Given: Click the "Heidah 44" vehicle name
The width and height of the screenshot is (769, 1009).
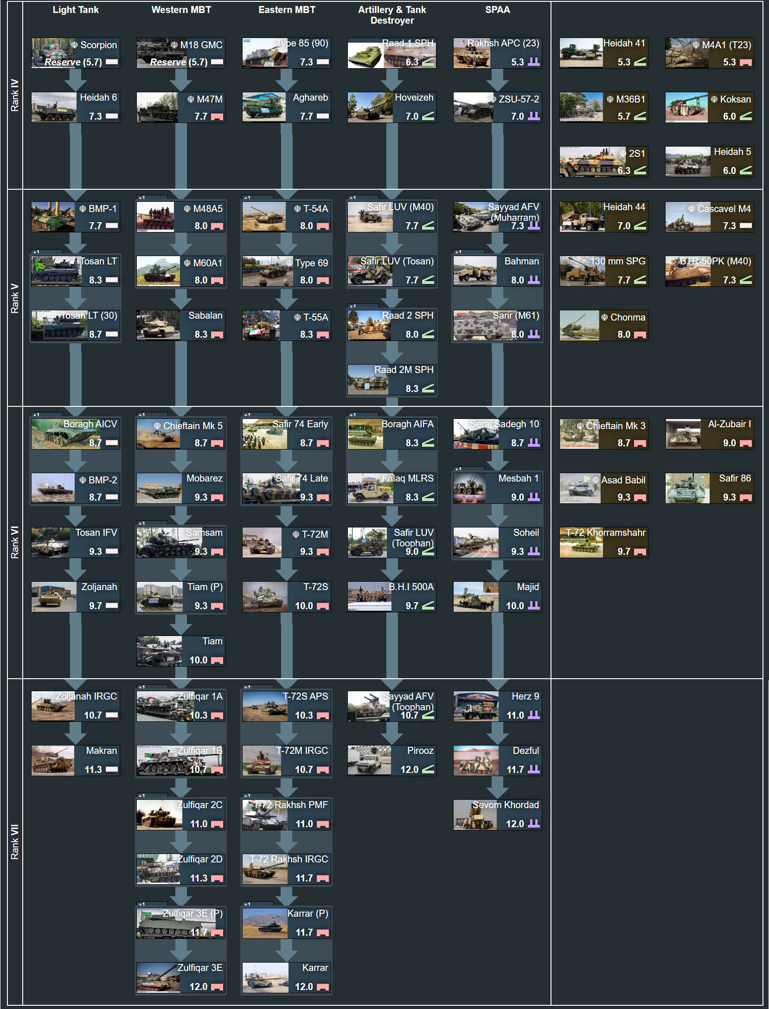Looking at the screenshot, I should click(x=624, y=207).
